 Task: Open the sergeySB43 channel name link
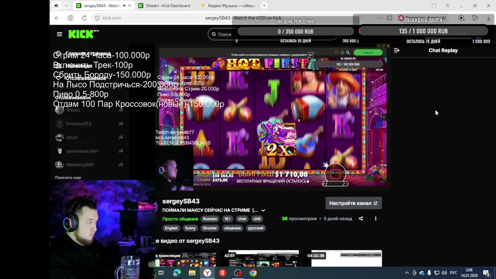tap(181, 201)
